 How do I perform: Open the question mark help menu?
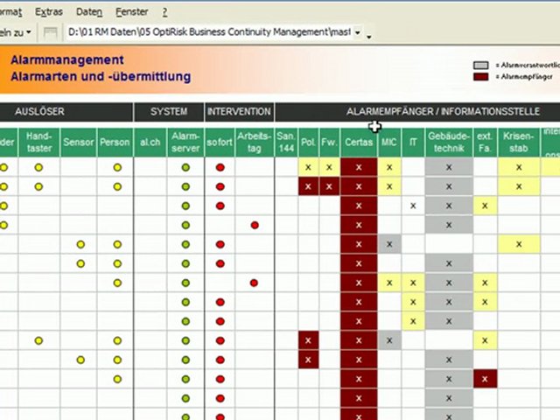(x=164, y=12)
